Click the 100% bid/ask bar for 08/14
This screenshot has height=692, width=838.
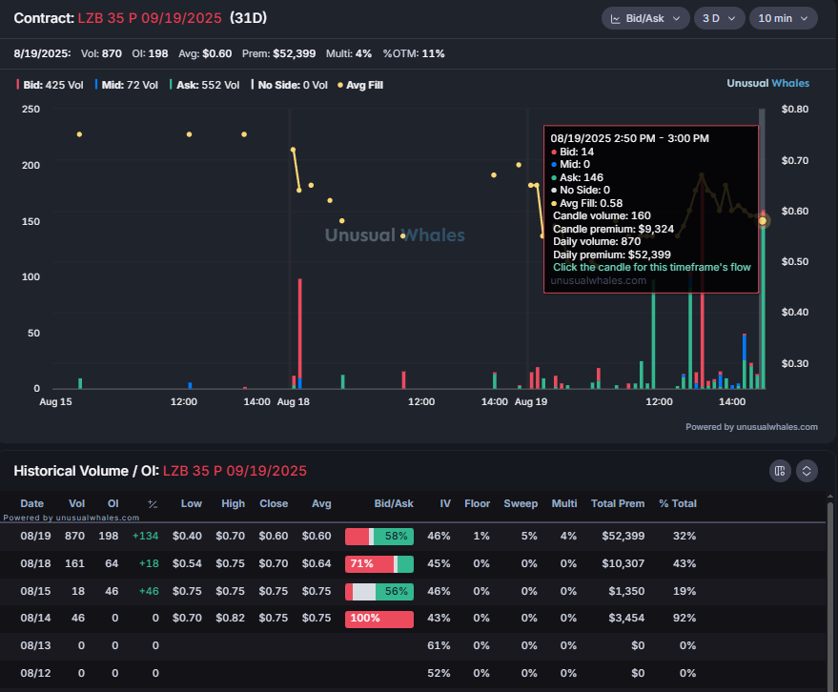379,619
